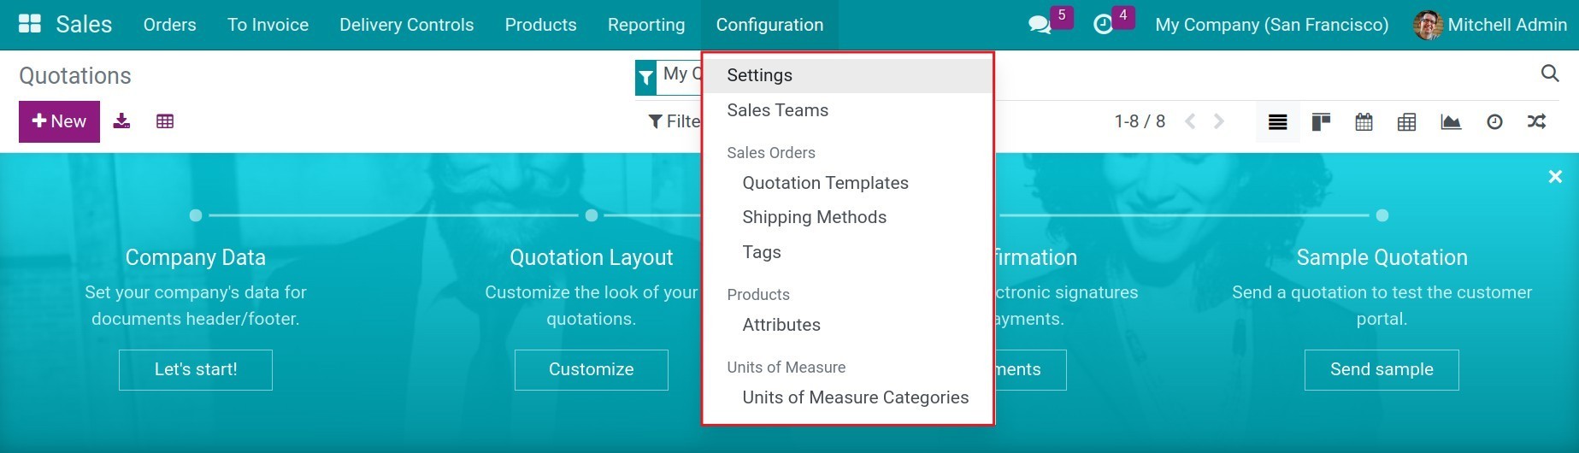Image resolution: width=1579 pixels, height=453 pixels.
Task: Click the Sample Quotation step dot
Action: [1382, 215]
